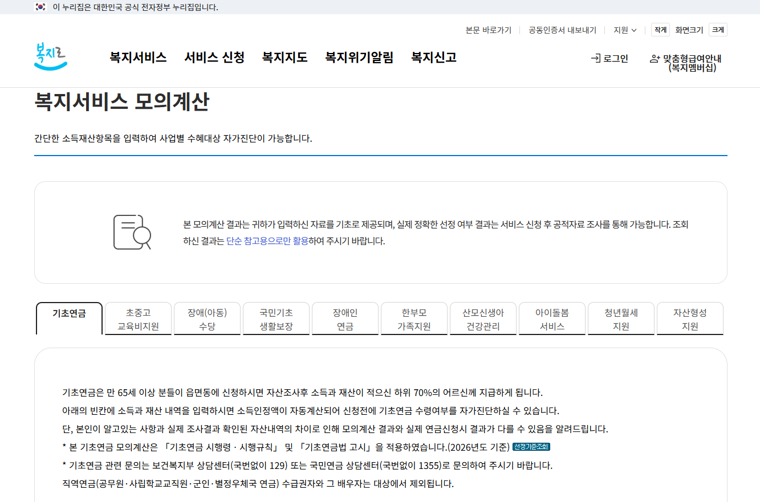Image resolution: width=760 pixels, height=502 pixels.
Task: Switch to the 국민기초 생활보장 tab
Action: [276, 319]
